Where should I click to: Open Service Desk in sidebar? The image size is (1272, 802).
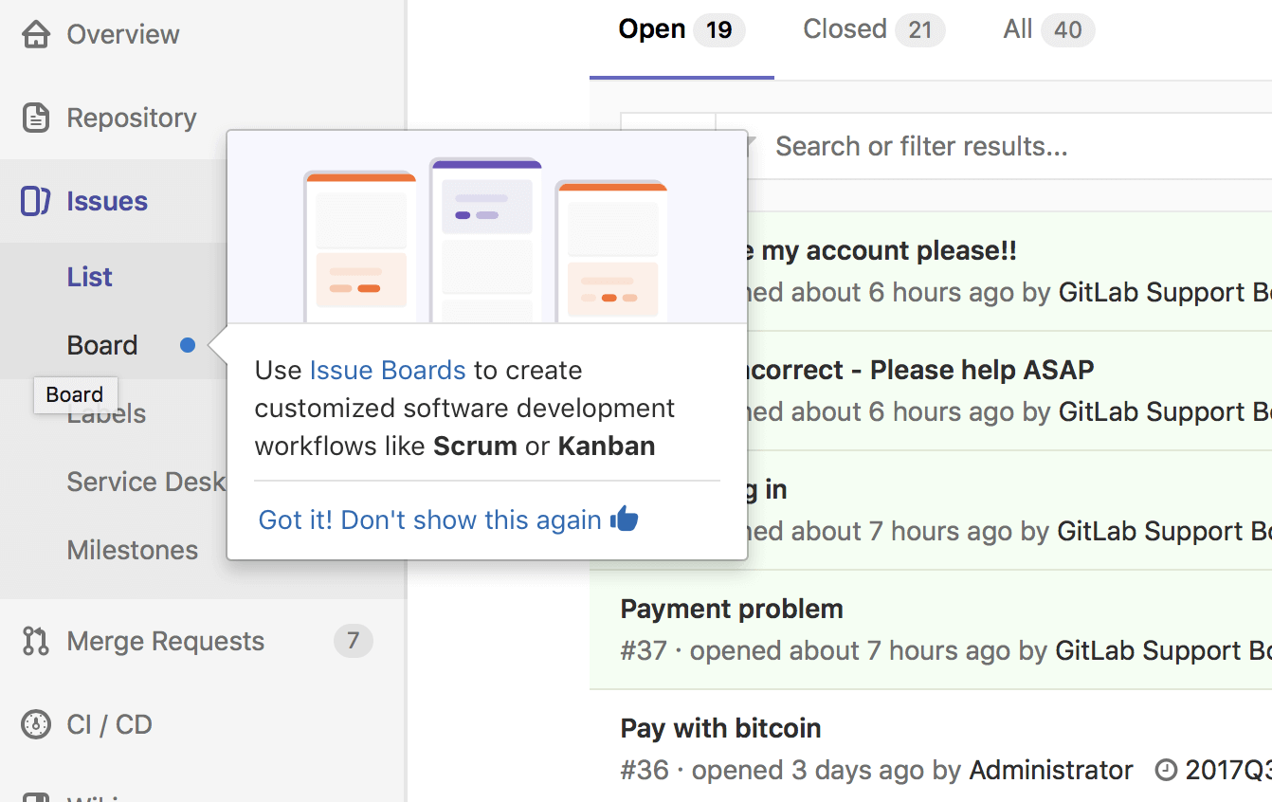click(x=146, y=482)
